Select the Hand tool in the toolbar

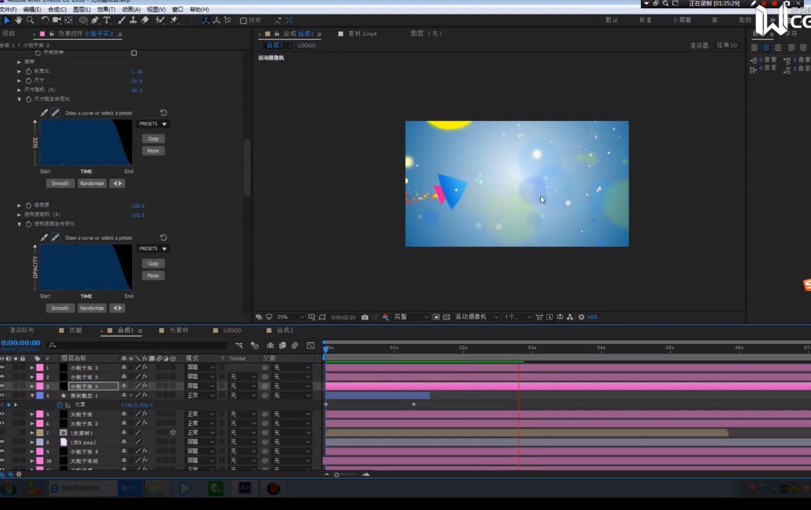pos(18,20)
